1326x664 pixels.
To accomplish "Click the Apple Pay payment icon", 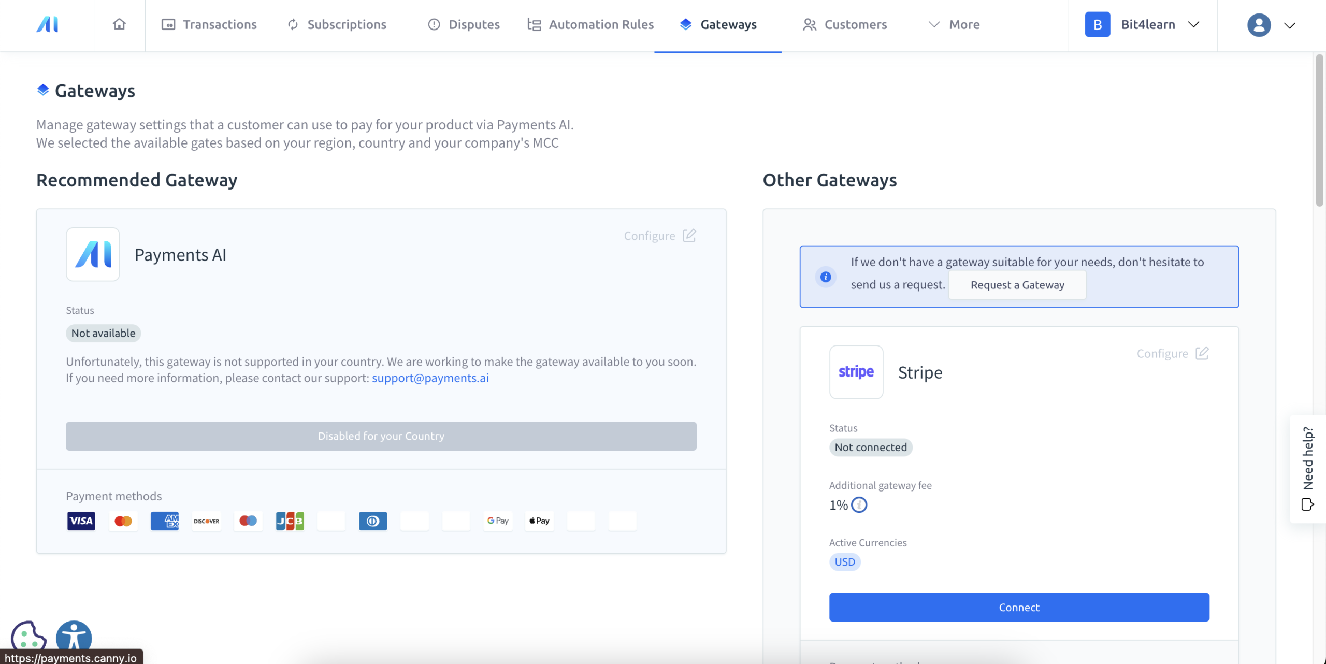I will point(540,521).
